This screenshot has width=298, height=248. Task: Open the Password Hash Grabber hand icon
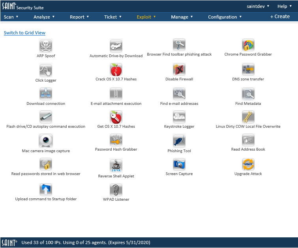click(116, 140)
